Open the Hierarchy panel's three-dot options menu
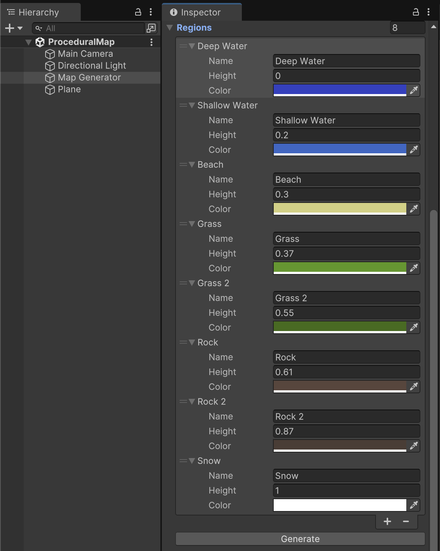Viewport: 440px width, 551px height. pyautogui.click(x=151, y=12)
